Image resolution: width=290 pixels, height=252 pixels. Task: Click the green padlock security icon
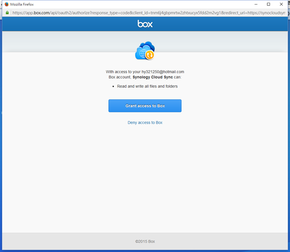click(x=7, y=13)
